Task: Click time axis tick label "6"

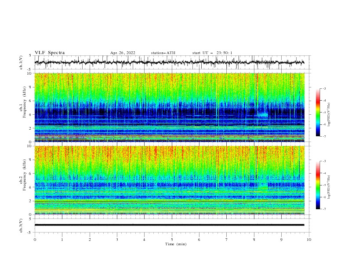Action: click(x=199, y=240)
